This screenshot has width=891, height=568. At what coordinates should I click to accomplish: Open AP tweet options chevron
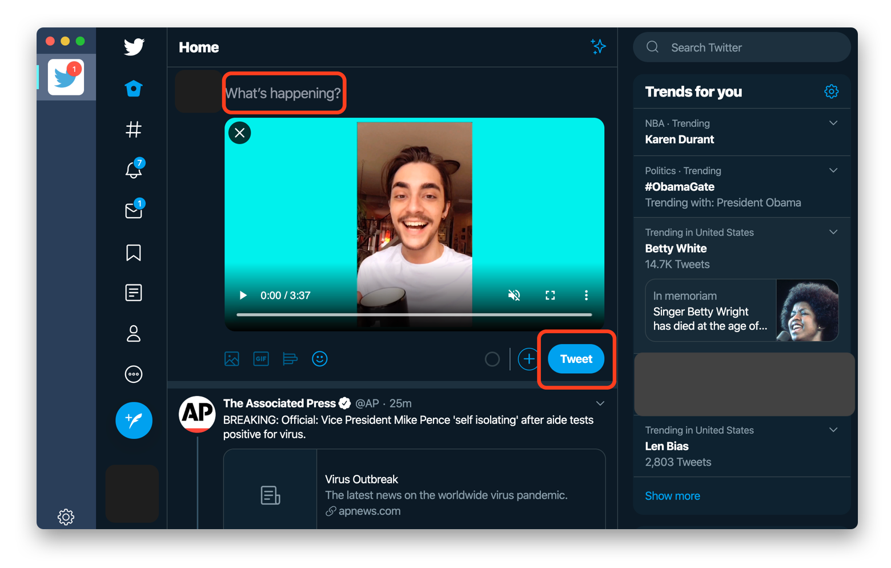(600, 403)
